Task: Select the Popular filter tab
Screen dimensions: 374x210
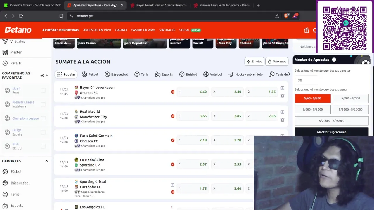Action: pyautogui.click(x=66, y=74)
